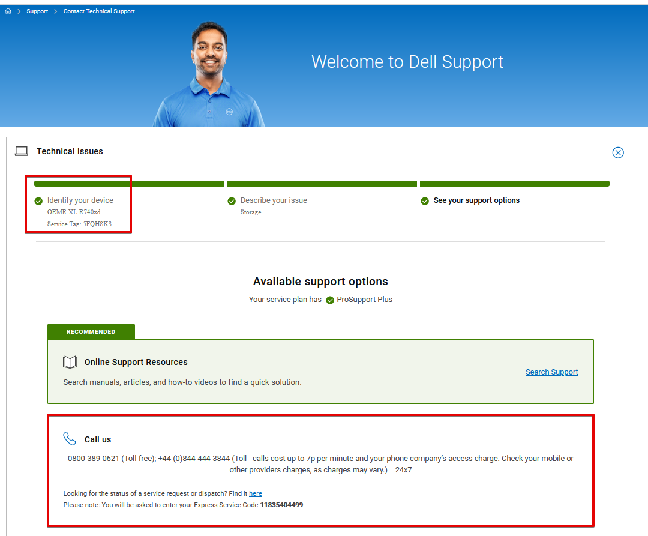
Task: Click the green check next to Identify your device
Action: click(38, 201)
